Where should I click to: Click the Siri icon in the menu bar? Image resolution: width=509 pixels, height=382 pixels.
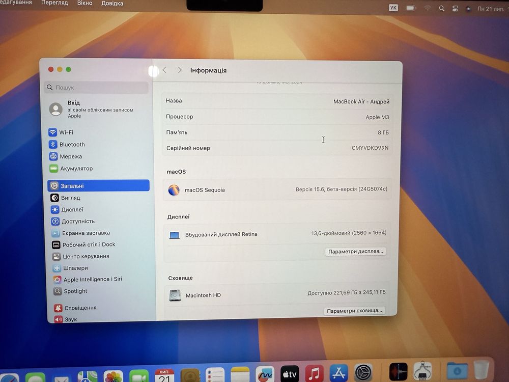468,9
